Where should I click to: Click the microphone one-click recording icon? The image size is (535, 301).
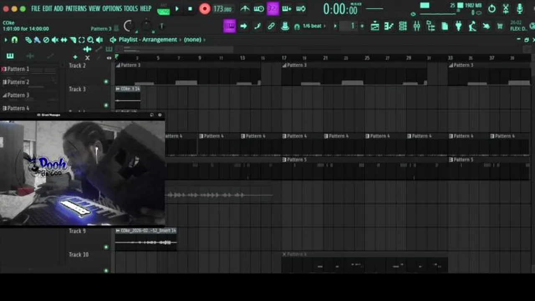[520, 8]
